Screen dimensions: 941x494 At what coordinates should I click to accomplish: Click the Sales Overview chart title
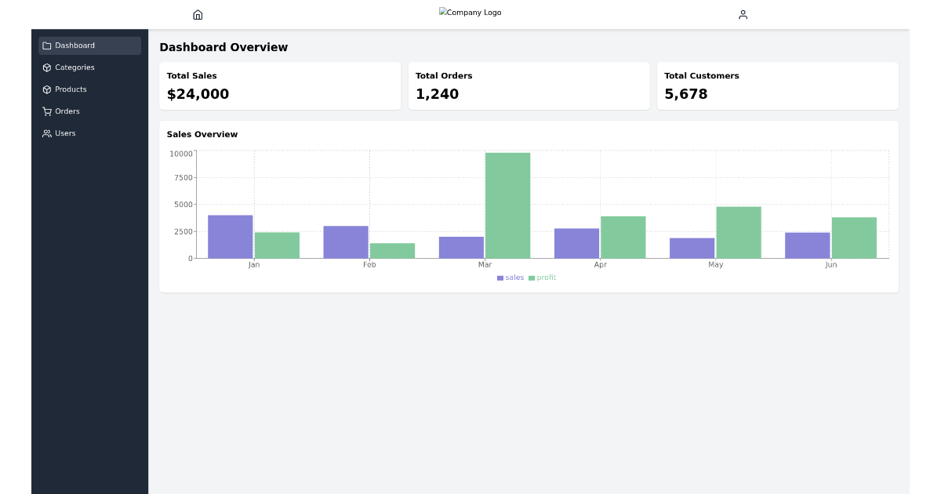click(x=202, y=134)
